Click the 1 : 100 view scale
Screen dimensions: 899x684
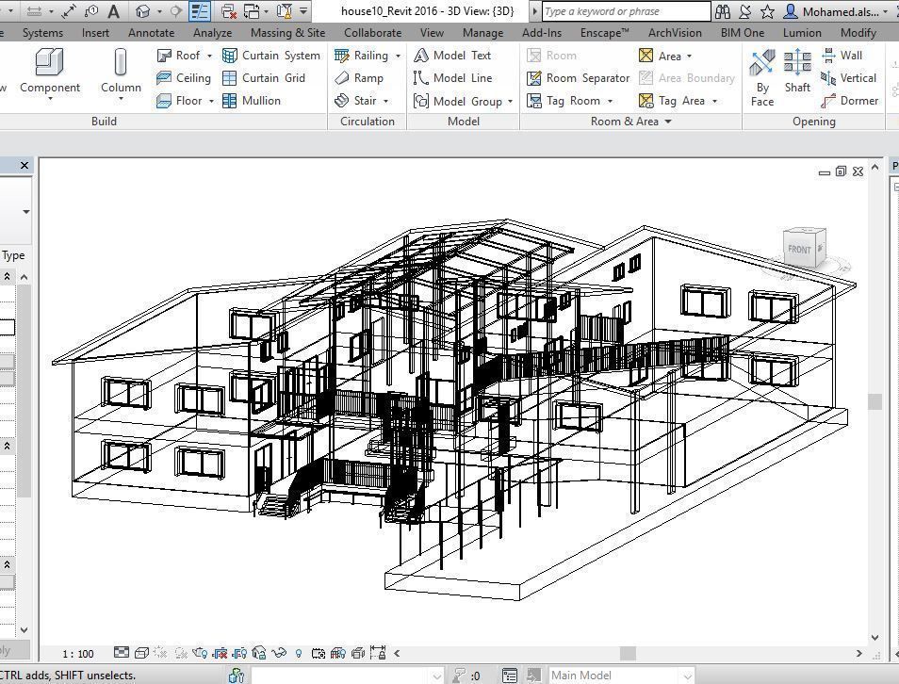click(78, 654)
